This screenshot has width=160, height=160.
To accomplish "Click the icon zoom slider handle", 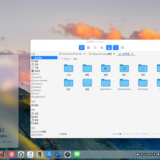I will tap(120, 134).
